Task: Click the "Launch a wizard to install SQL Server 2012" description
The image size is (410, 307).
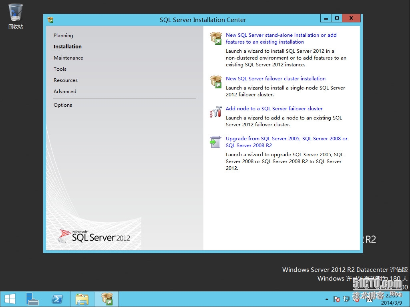Action: [x=286, y=58]
